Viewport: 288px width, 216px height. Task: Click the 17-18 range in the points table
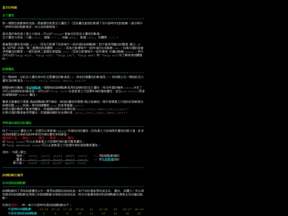[x=67, y=209]
